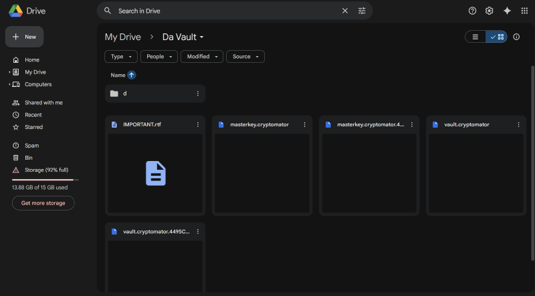Click the Name sort label
This screenshot has width=535, height=296.
tap(118, 76)
